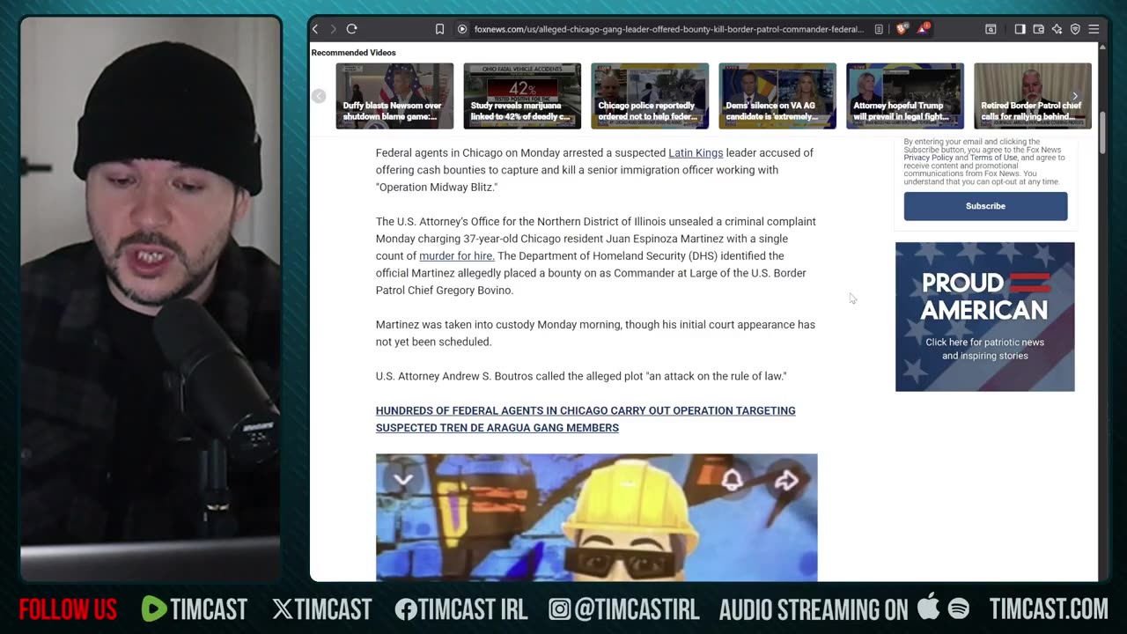The image size is (1127, 634).
Task: Click the Facebook TIMCAST IRL logo
Action: tap(460, 609)
